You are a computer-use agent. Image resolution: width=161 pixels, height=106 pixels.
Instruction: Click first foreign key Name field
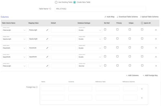[53, 89]
